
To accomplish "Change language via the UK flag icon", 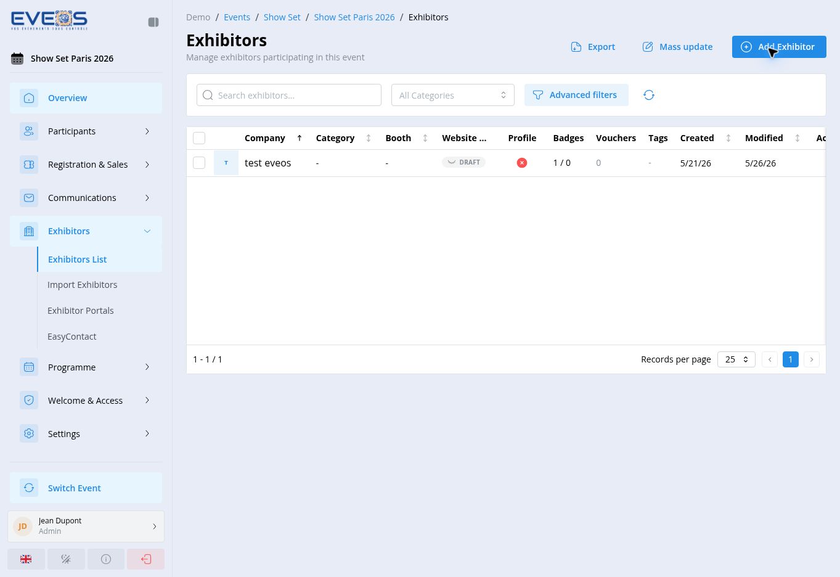I will click(26, 559).
